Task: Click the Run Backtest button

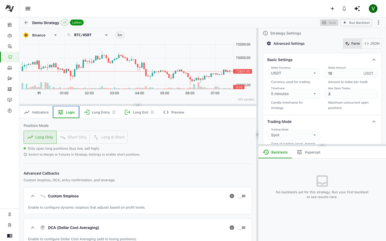Action: 356,22
